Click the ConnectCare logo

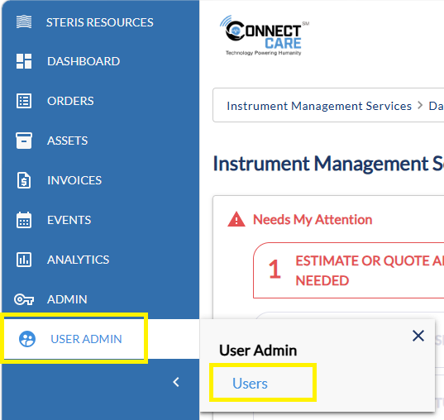[x=264, y=36]
